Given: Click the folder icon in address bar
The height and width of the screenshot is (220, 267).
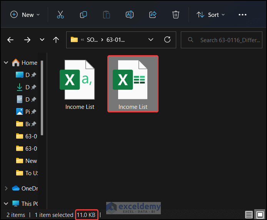Looking at the screenshot, I should pyautogui.click(x=74, y=40).
